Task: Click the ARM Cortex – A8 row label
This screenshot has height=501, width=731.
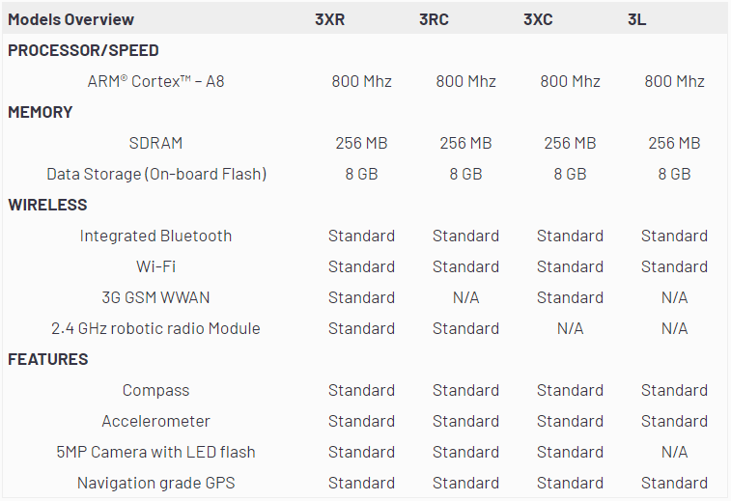Action: point(155,81)
